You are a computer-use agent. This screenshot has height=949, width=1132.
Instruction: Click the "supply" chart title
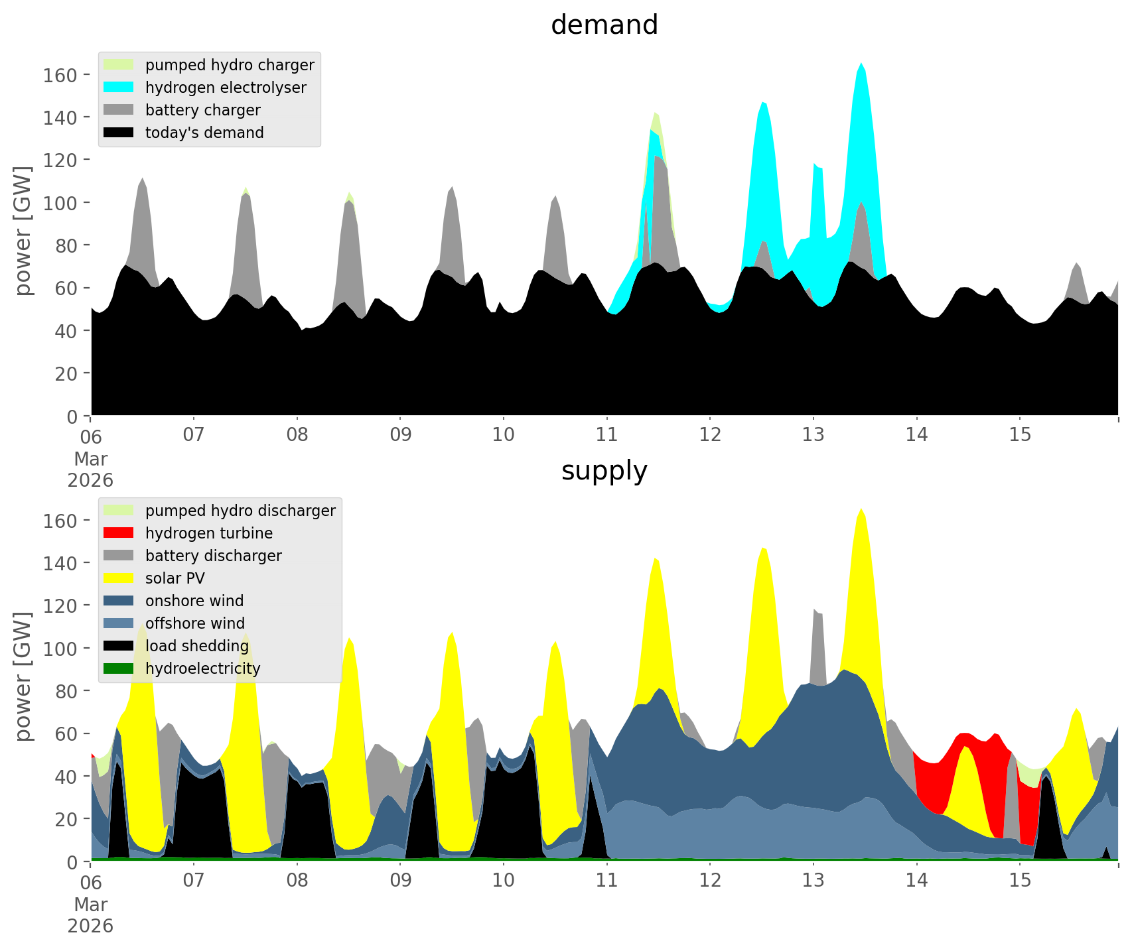(604, 471)
